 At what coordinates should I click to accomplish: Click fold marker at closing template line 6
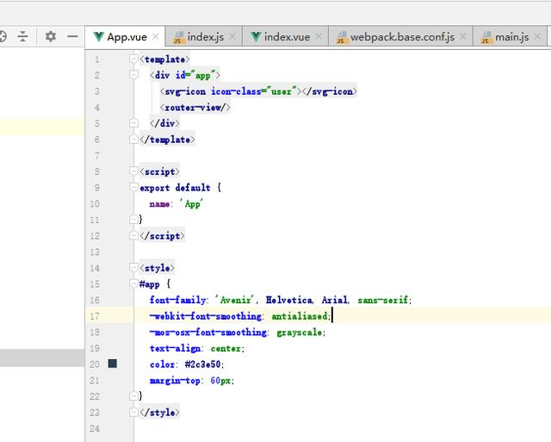point(133,140)
